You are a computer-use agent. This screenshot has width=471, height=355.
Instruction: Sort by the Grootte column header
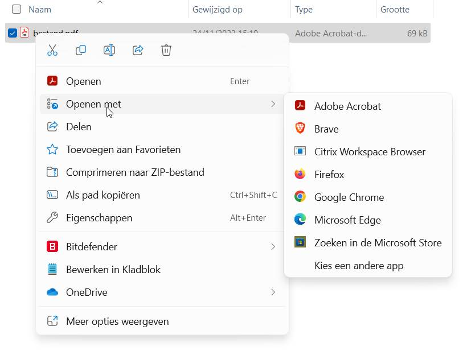395,10
